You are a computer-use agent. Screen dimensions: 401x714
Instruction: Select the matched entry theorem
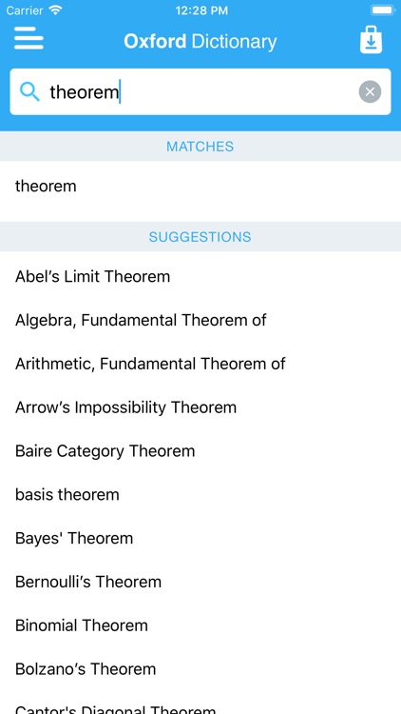(x=200, y=187)
